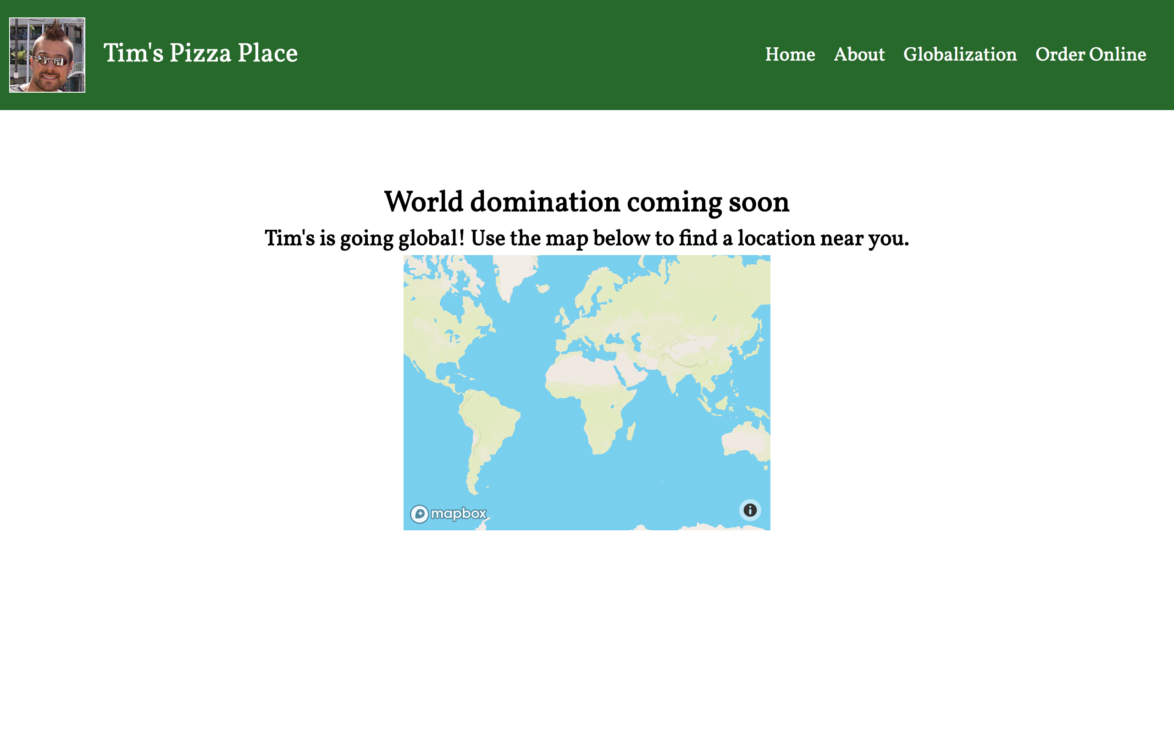Click the Mapbox logo on the map
The width and height of the screenshot is (1174, 734).
448,514
